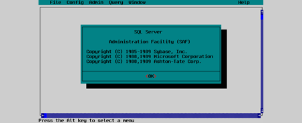This screenshot has height=123, width=302.
Task: Click the Ashton-Tate Corp. copyright line
Action: (x=144, y=61)
